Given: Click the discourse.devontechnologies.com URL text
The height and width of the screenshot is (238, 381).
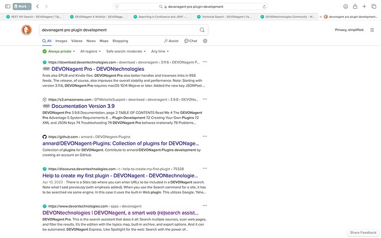Looking at the screenshot, I should [116, 169].
